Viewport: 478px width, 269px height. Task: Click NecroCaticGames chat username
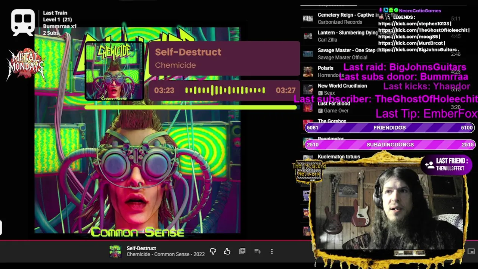tap(420, 11)
